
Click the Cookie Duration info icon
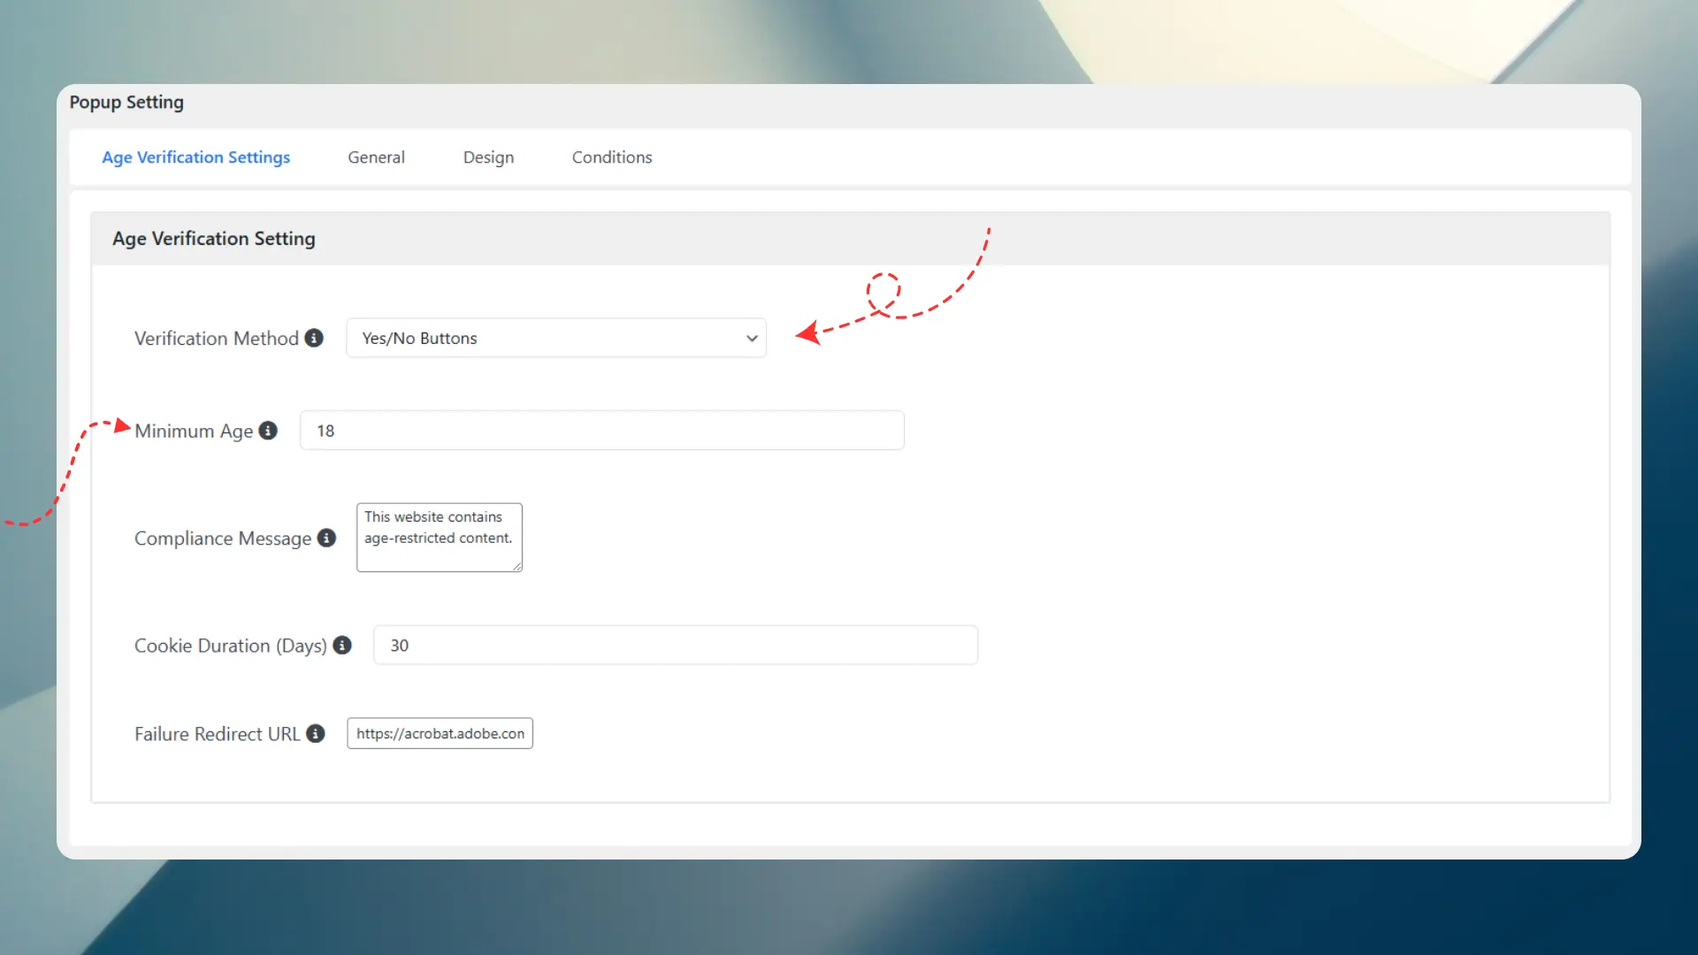[342, 646]
